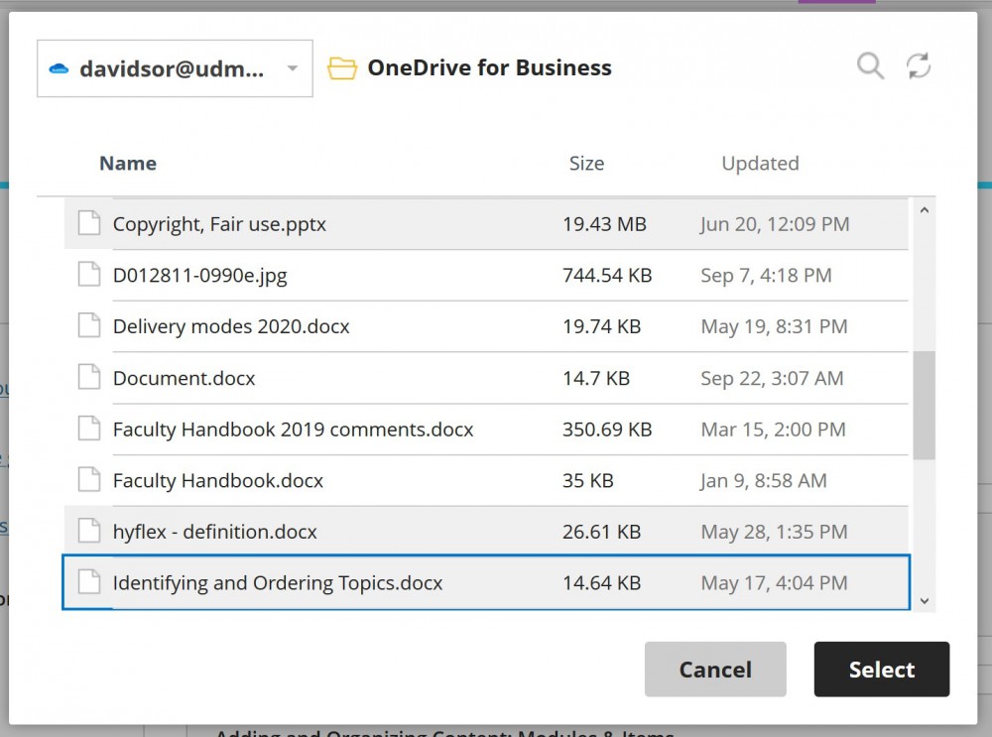Click the down arrow on the scrollbar
Viewport: 992px width, 737px height.
924,601
